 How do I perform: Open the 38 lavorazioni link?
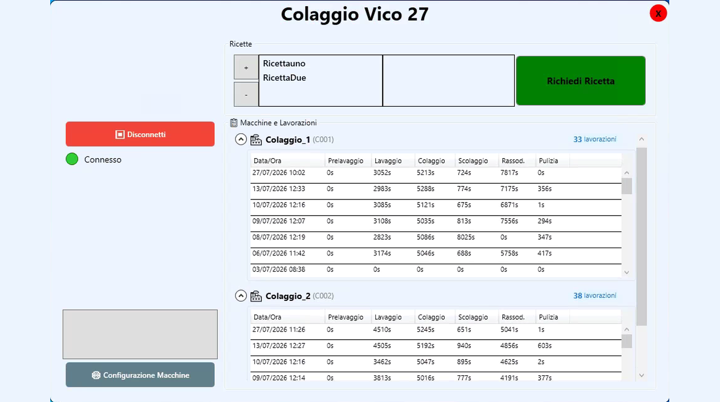pyautogui.click(x=595, y=296)
